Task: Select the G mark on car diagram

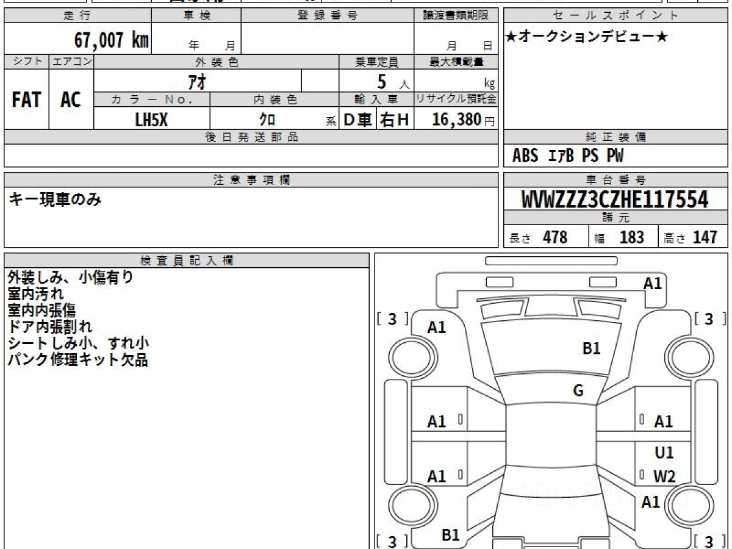Action: (x=578, y=390)
